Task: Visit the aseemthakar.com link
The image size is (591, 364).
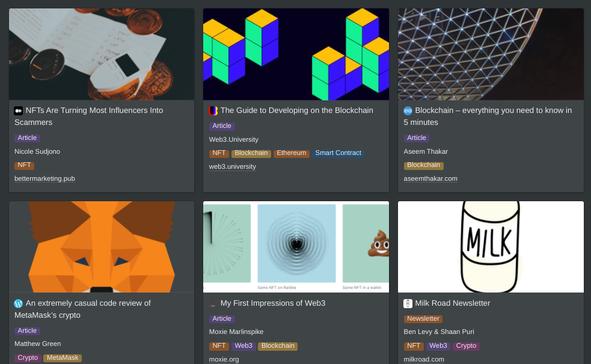Action: click(x=430, y=179)
